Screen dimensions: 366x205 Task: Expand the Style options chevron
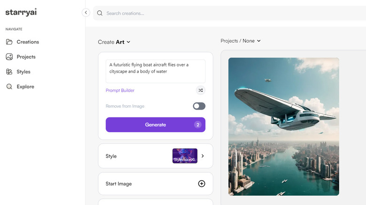(x=203, y=156)
